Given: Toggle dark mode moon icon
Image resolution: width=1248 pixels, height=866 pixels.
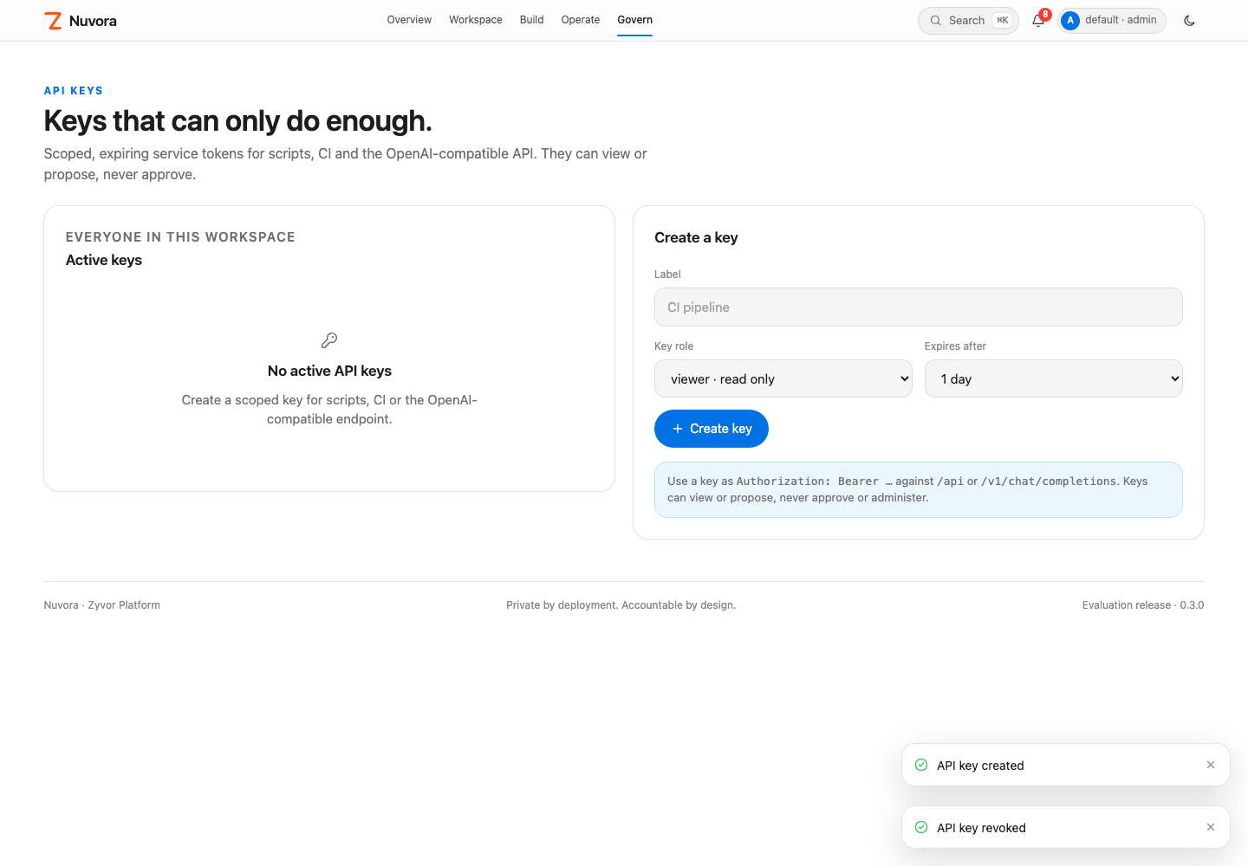Looking at the screenshot, I should [1189, 21].
